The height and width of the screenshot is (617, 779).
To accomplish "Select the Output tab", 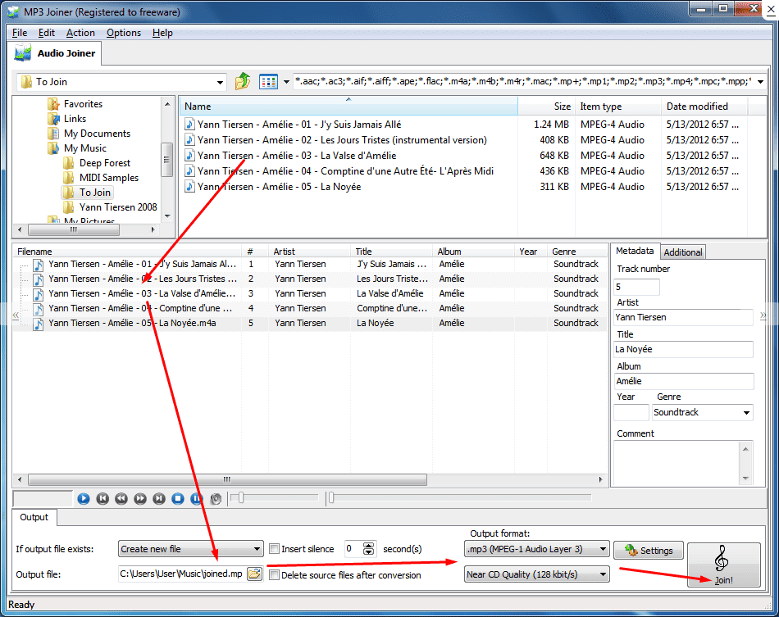I will coord(34,517).
